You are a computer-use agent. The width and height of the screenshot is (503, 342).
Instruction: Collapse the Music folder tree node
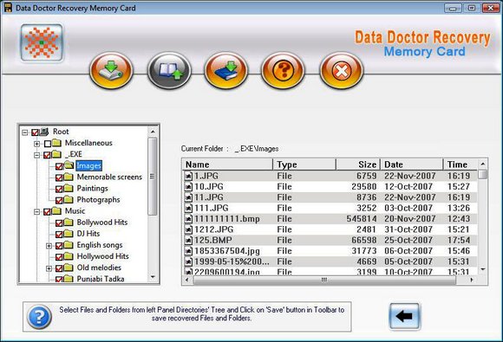click(x=37, y=211)
